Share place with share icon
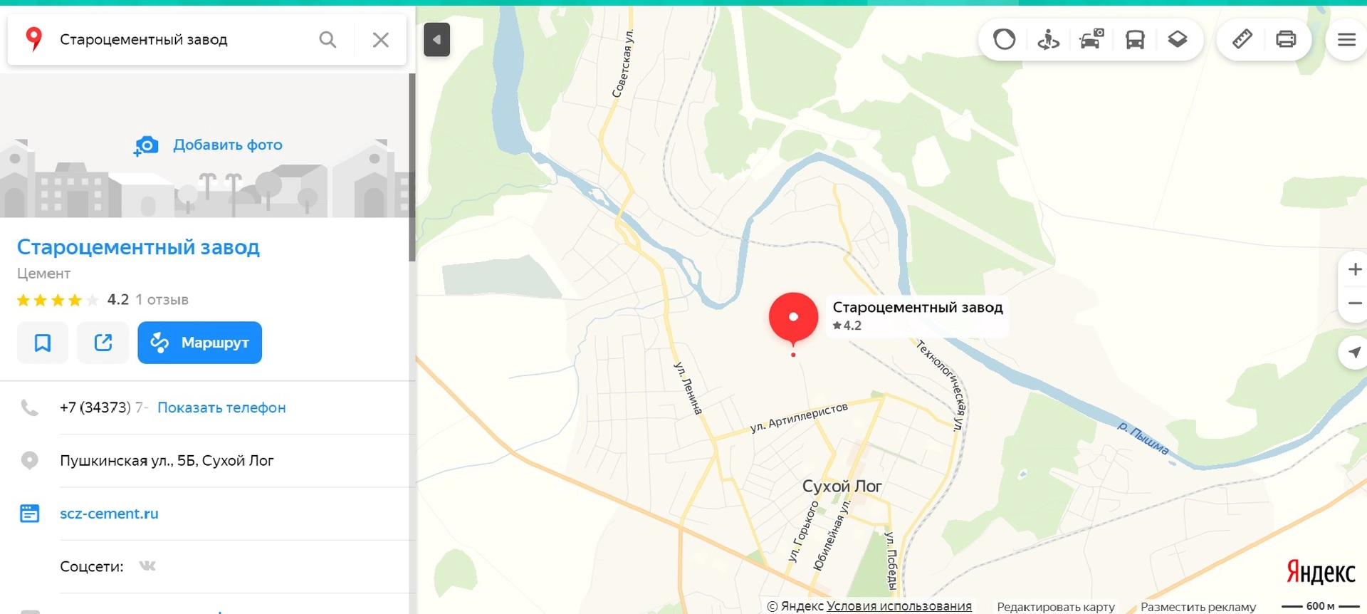 (103, 343)
